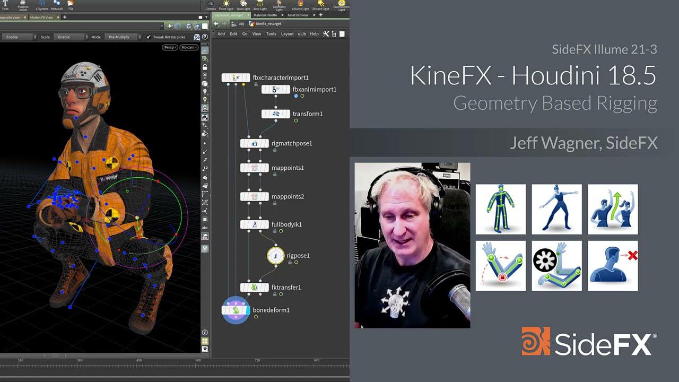
Task: Click the L-System shelf tool
Action: coord(42,5)
